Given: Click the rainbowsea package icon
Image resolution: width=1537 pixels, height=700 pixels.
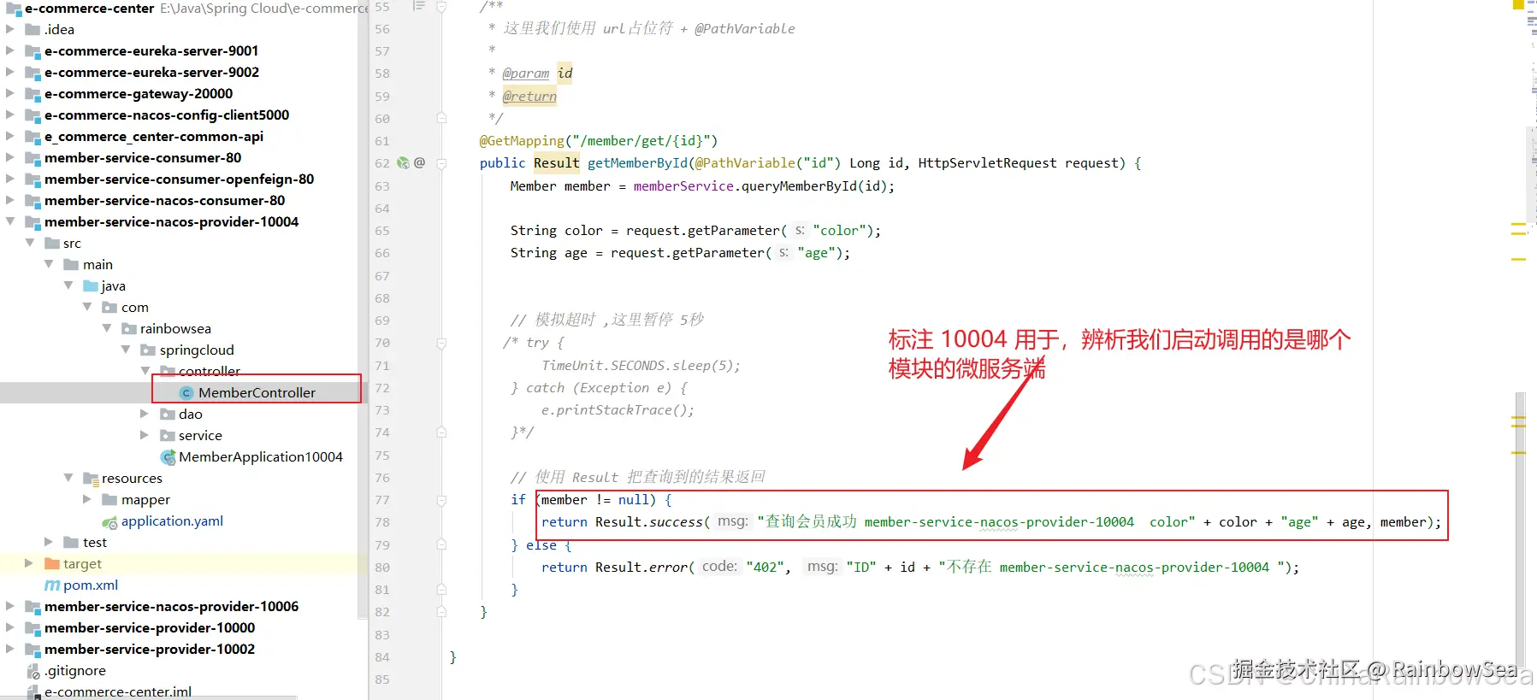Looking at the screenshot, I should tap(129, 328).
